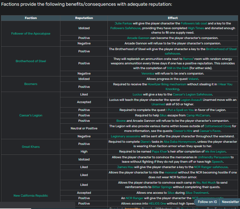This screenshot has height=209, width=240.
Task: Open the Boone link
Action: click(x=121, y=121)
